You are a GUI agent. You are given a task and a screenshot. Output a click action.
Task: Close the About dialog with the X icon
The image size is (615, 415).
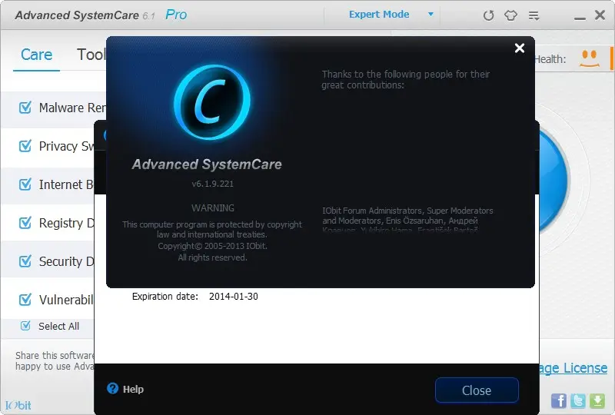tap(520, 48)
